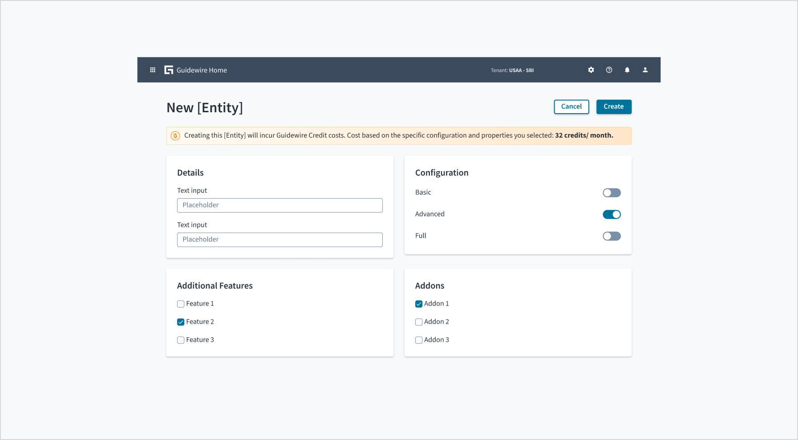The image size is (798, 440).
Task: Click the New [Entity] page heading
Action: (204, 108)
